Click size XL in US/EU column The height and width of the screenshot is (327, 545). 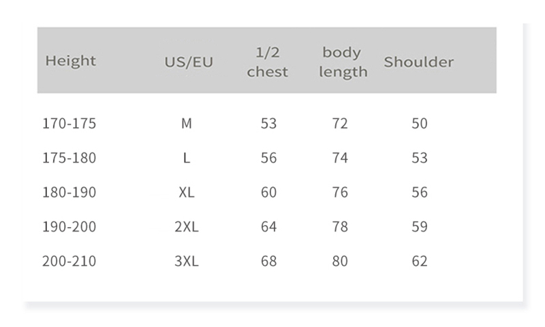point(187,192)
